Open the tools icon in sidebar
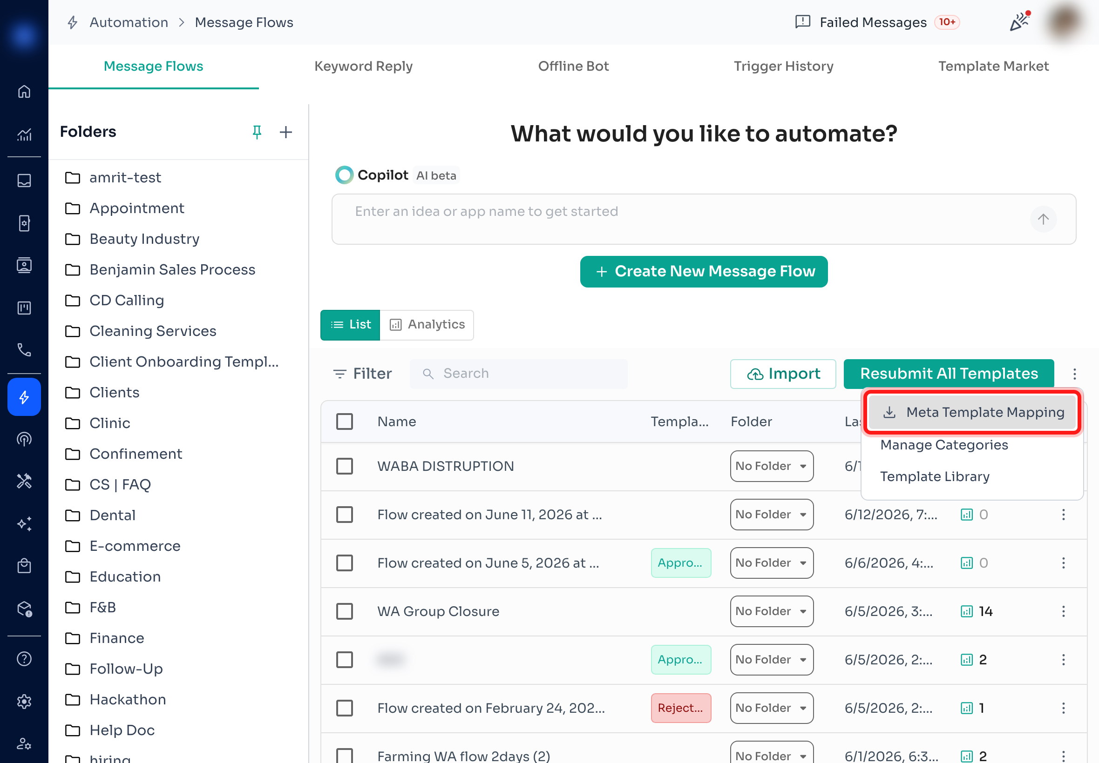Image resolution: width=1099 pixels, height=763 pixels. point(24,481)
